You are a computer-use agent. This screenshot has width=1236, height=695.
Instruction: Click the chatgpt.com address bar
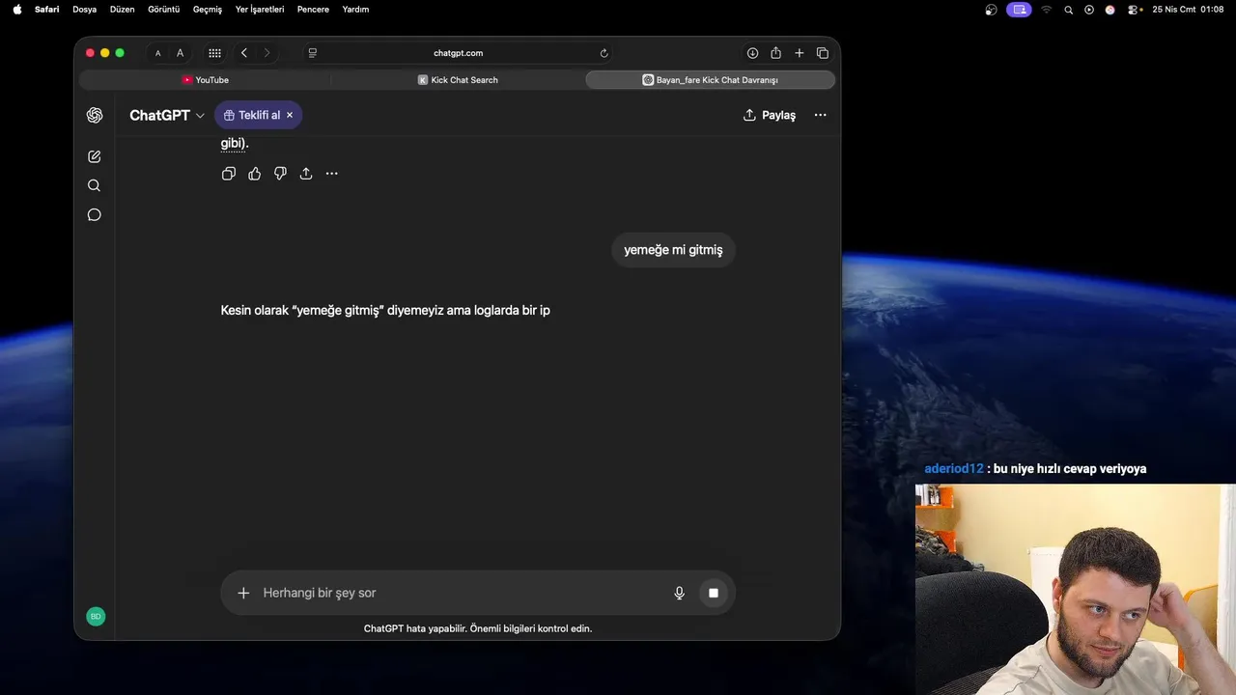tap(459, 53)
